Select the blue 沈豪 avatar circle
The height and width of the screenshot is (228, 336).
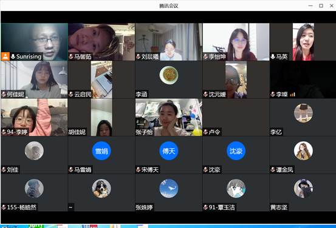[x=236, y=151]
